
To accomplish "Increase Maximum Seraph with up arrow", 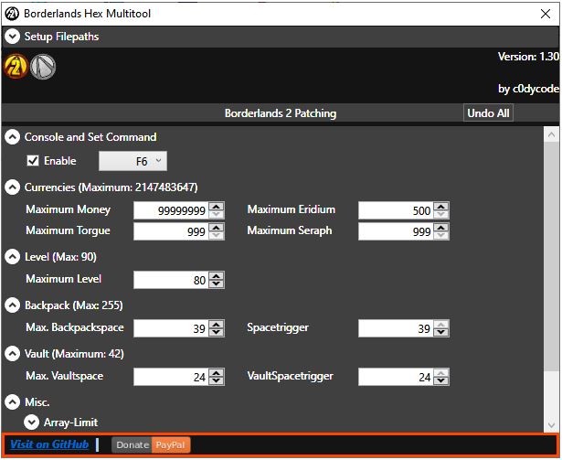I will point(440,228).
